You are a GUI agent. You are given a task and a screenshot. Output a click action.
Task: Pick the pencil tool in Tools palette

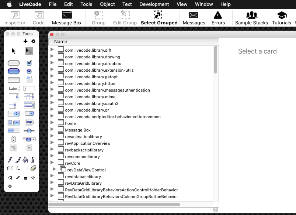(10, 160)
